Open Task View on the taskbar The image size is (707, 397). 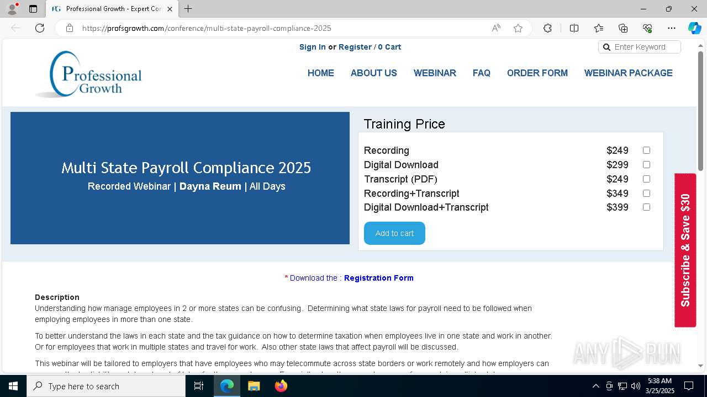coord(199,386)
